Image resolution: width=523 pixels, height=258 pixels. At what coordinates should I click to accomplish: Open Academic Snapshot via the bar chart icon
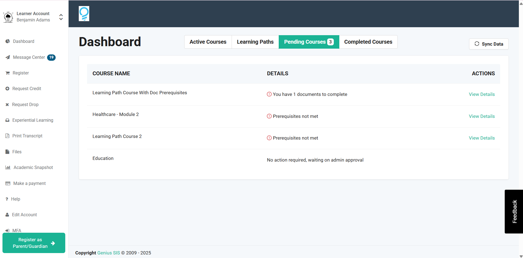(8, 167)
